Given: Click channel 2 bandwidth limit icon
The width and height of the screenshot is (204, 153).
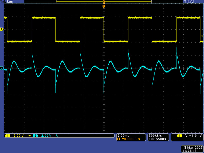Looking at the screenshot, I should click(57, 136).
